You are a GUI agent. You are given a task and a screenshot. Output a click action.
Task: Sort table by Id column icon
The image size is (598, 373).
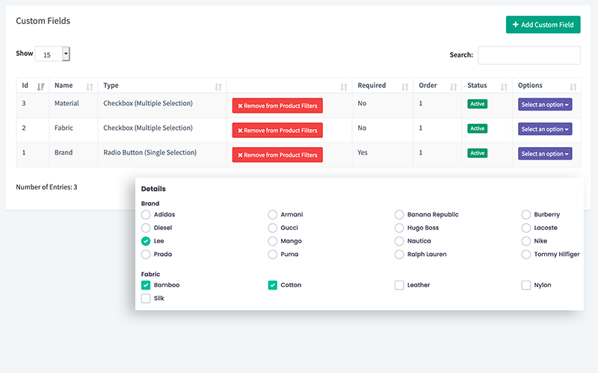pyautogui.click(x=40, y=87)
